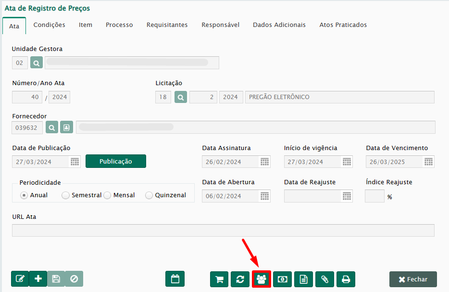Search Unidade Gestora with magnifier icon
The image size is (449, 292).
37,63
